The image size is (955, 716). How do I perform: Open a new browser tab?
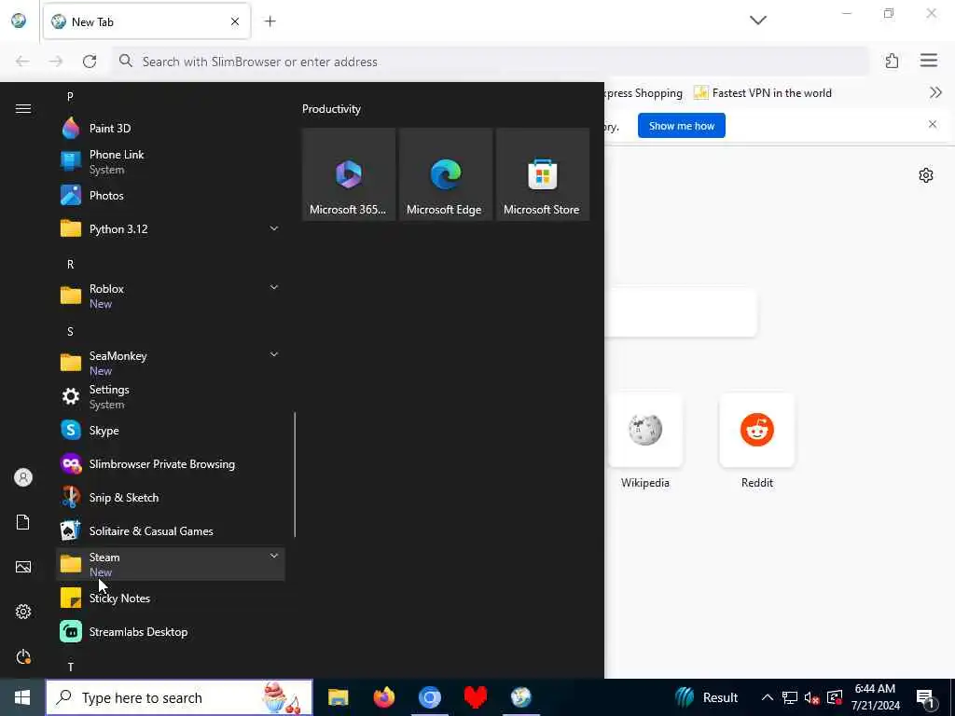tap(270, 21)
